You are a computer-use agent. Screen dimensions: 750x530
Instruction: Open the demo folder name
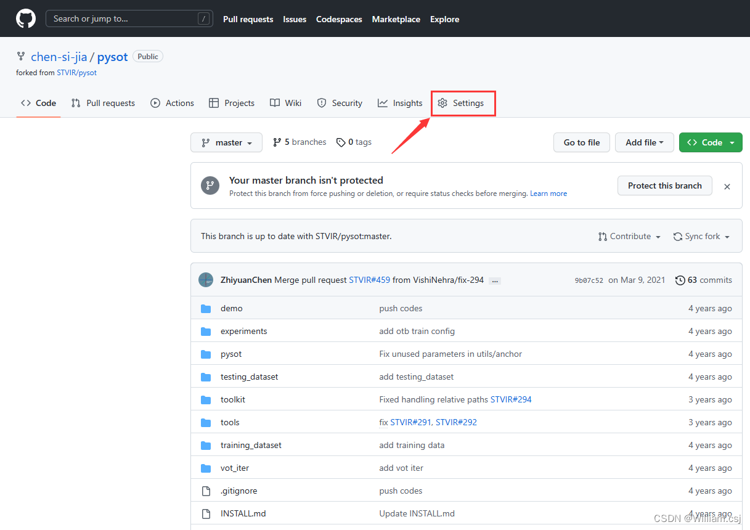point(232,308)
